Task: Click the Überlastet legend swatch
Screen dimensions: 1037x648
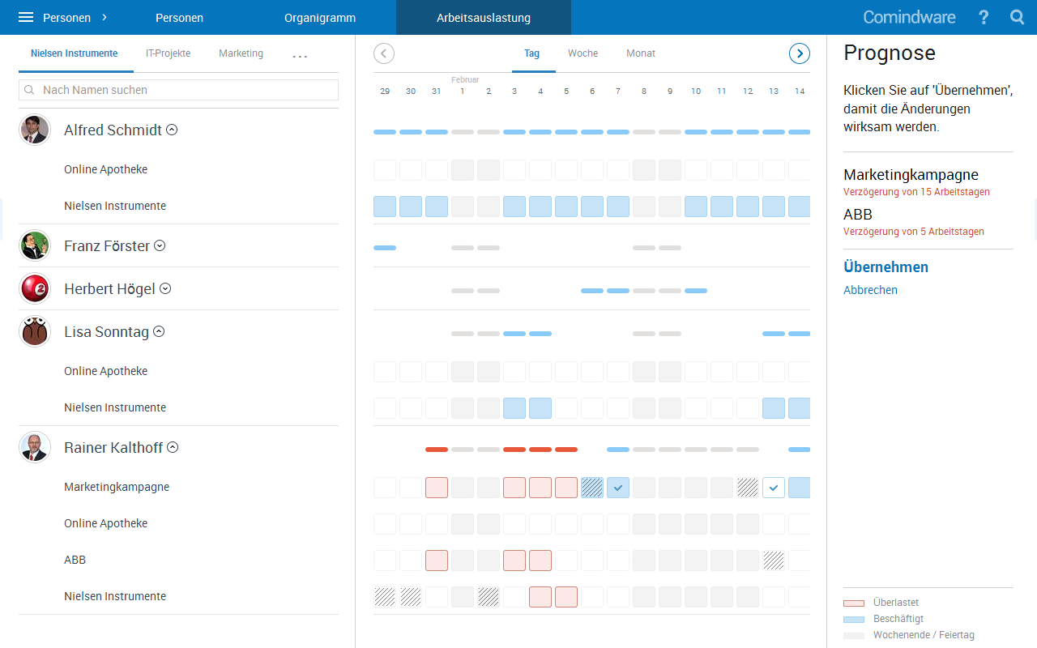Action: [x=854, y=603]
